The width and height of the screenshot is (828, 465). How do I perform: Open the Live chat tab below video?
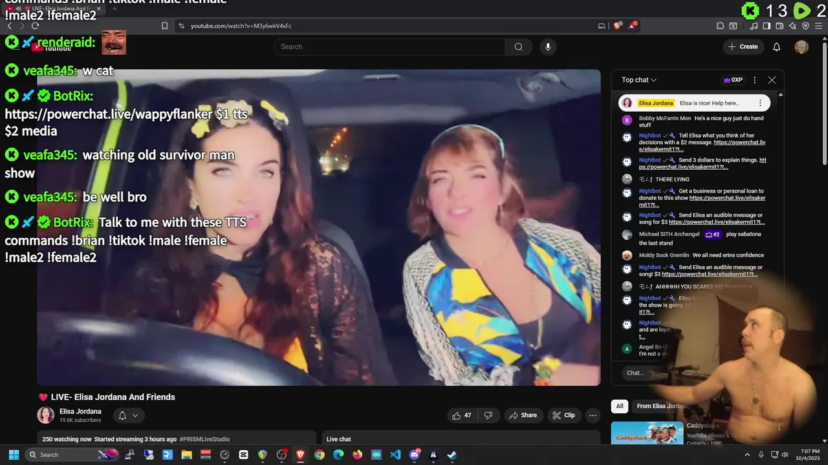coord(338,439)
